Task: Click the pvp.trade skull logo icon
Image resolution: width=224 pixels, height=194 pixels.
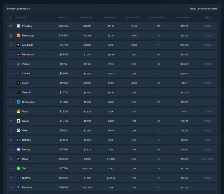Action: point(18,45)
